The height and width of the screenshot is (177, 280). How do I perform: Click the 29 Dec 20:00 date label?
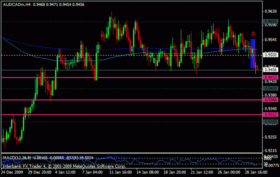[39, 173]
